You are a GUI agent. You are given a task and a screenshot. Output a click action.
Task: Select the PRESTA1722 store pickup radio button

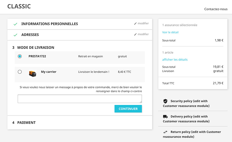tap(20, 56)
